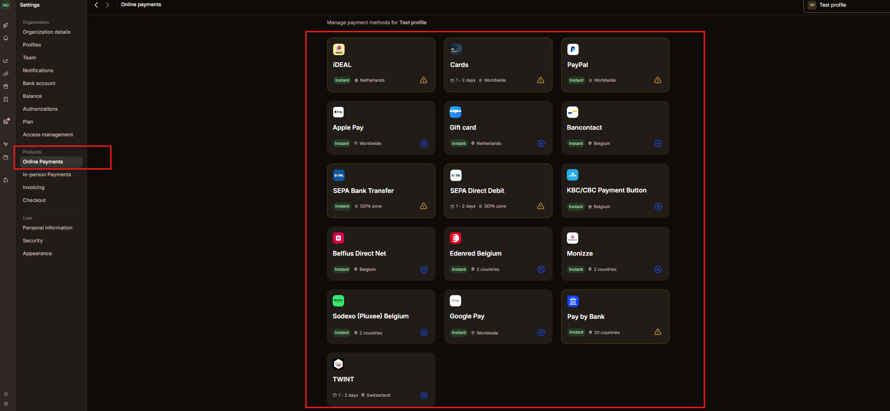
Task: Open the Appearance settings
Action: click(38, 254)
